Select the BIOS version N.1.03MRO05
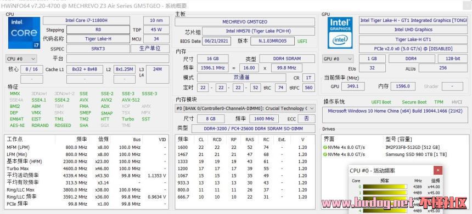 (x=272, y=41)
